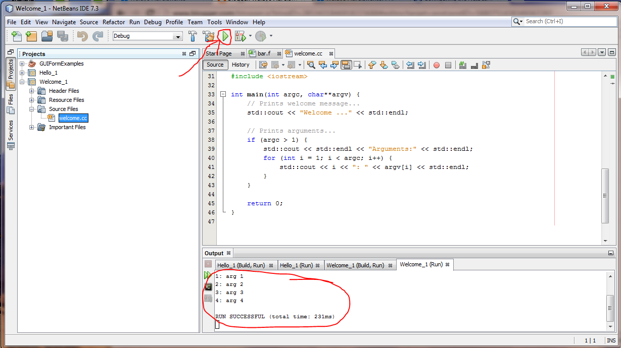The height and width of the screenshot is (348, 621).
Task: Click the Go to Header/Source icon
Action: point(486,65)
